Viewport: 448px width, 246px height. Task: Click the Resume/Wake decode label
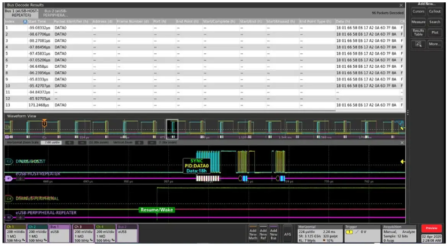coord(157,210)
